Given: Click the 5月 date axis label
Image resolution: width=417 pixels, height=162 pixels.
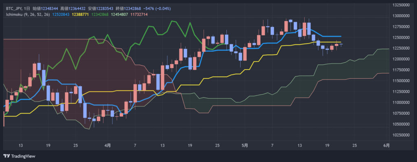Looking at the screenshot, I should [x=245, y=145].
